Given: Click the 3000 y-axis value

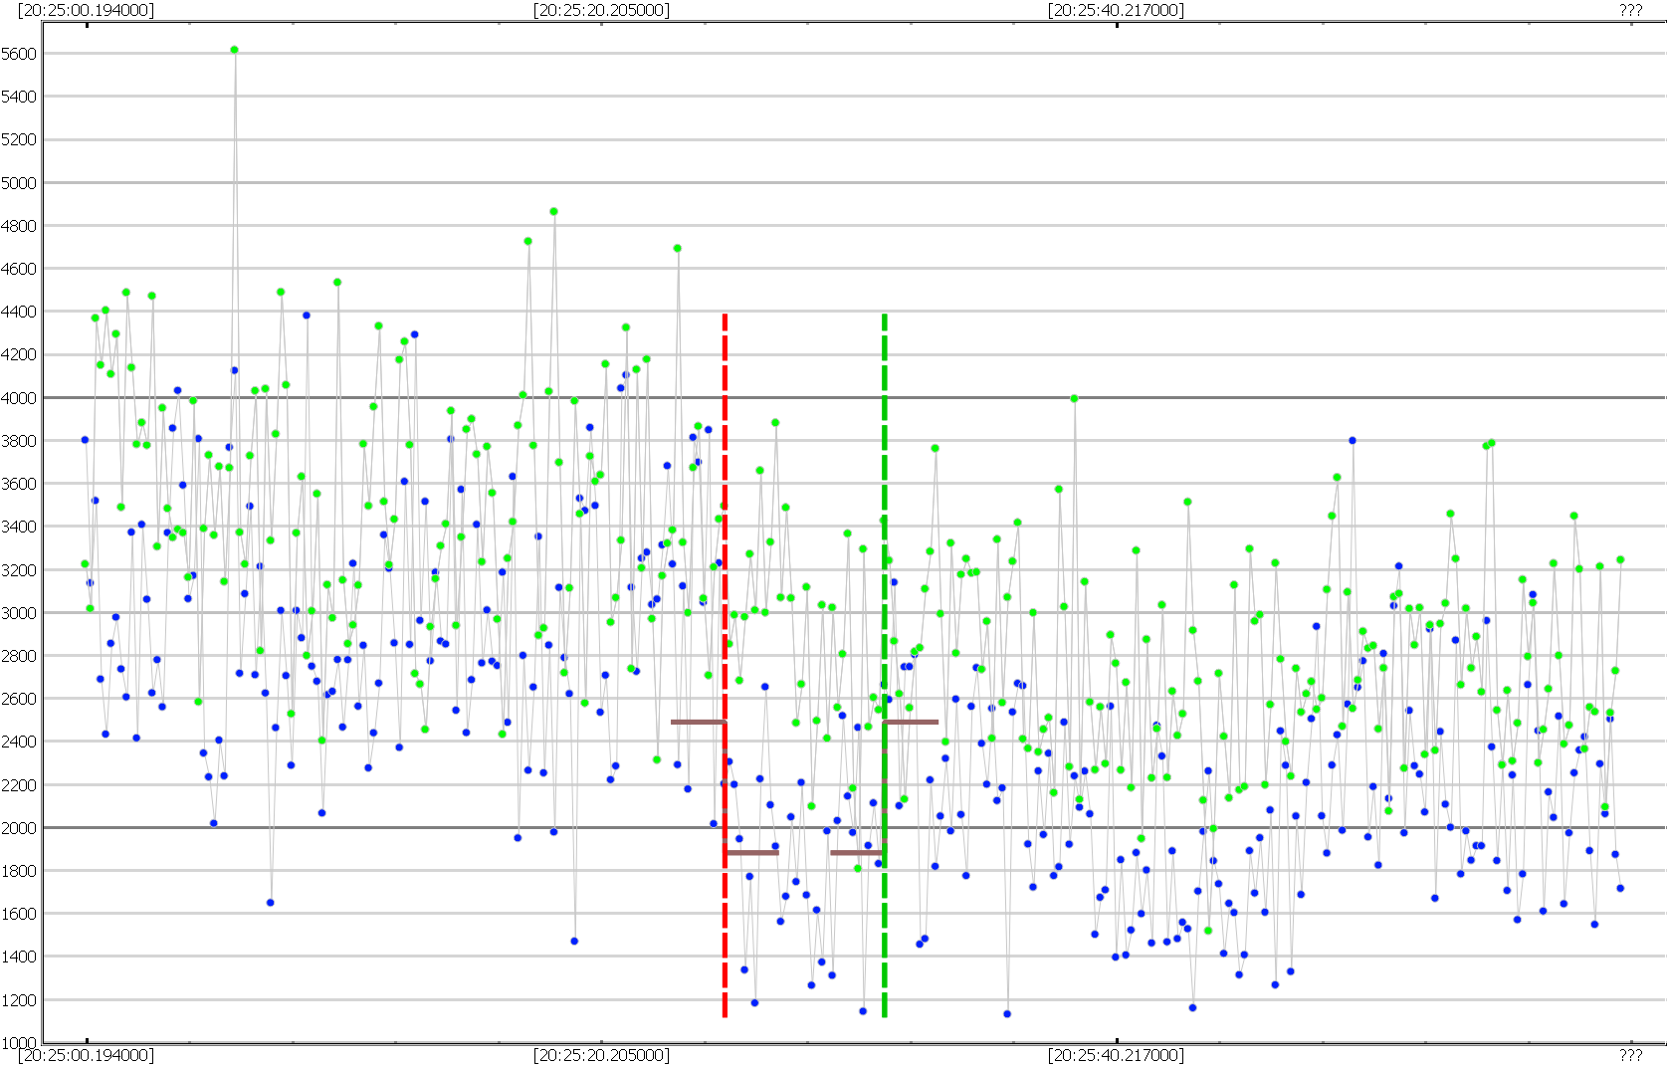Looking at the screenshot, I should coord(19,613).
